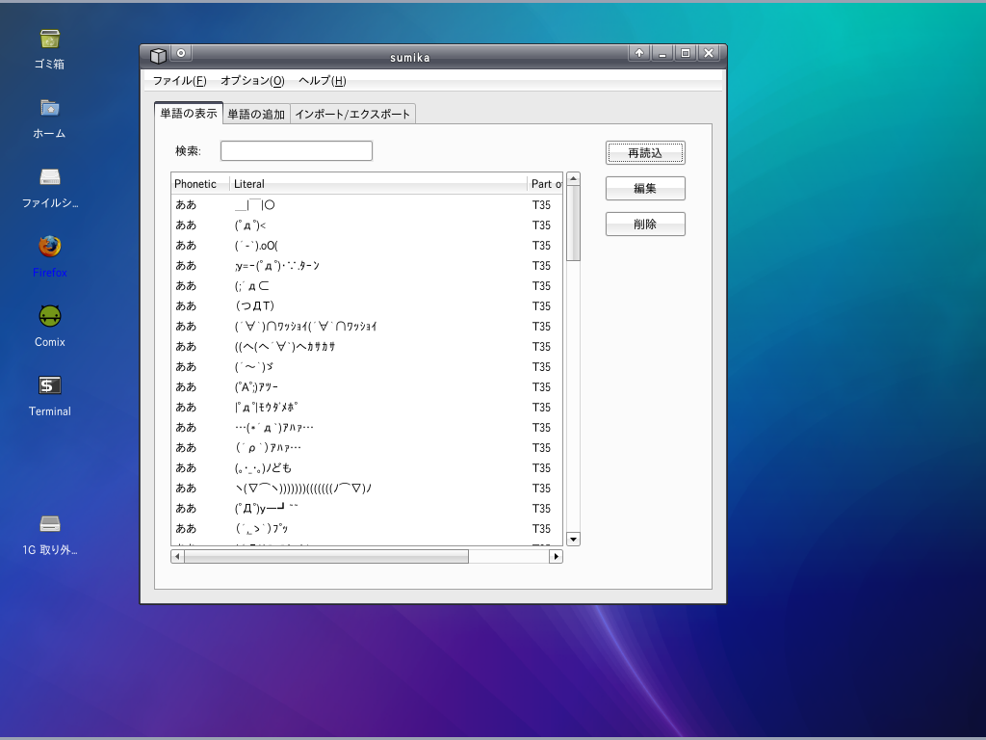Switch to the インポート/エクスポート tab
This screenshot has width=986, height=740.
tap(352, 114)
